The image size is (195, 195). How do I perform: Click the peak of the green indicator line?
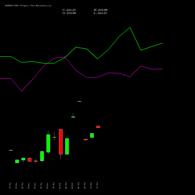[x=130, y=28]
